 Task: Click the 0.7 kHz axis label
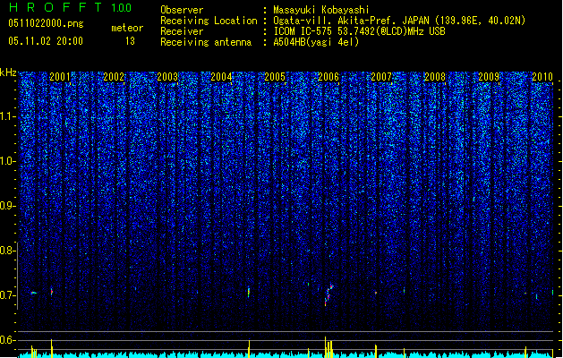coord(7,295)
